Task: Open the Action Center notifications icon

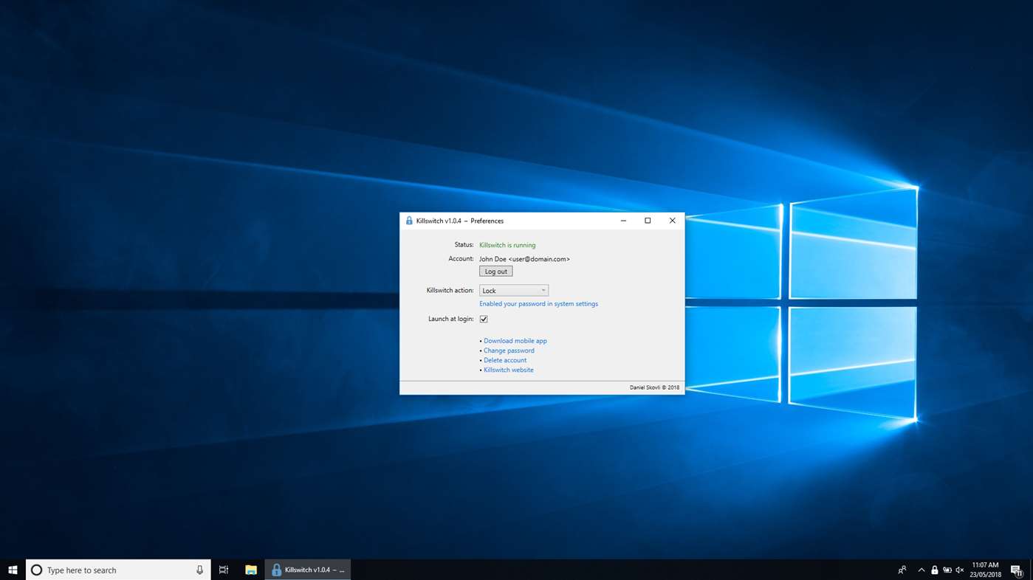Action: (x=1016, y=570)
